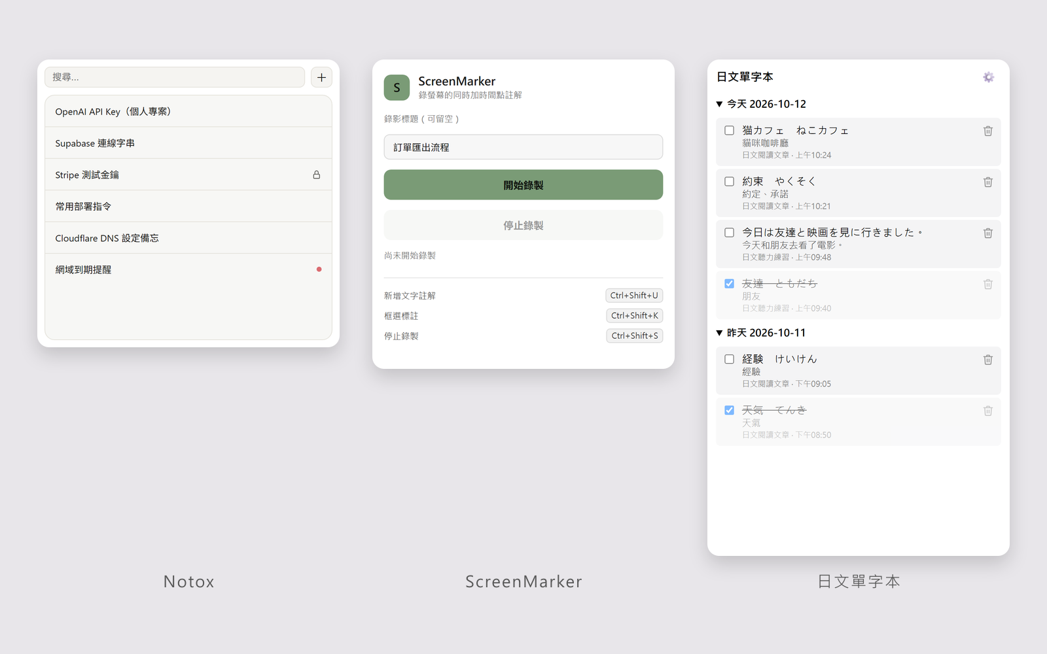Click the 開始錄製 button
The image size is (1047, 654).
pyautogui.click(x=523, y=185)
